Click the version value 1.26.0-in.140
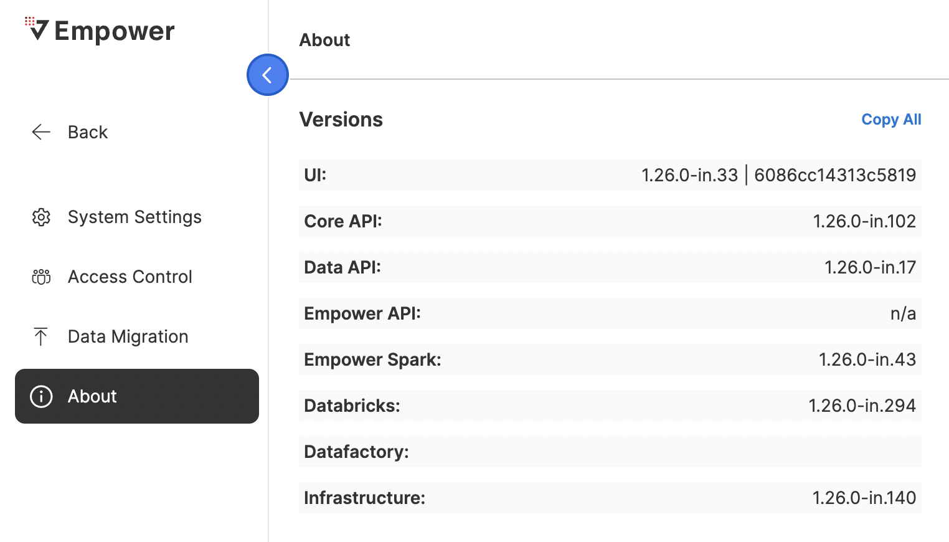 864,498
